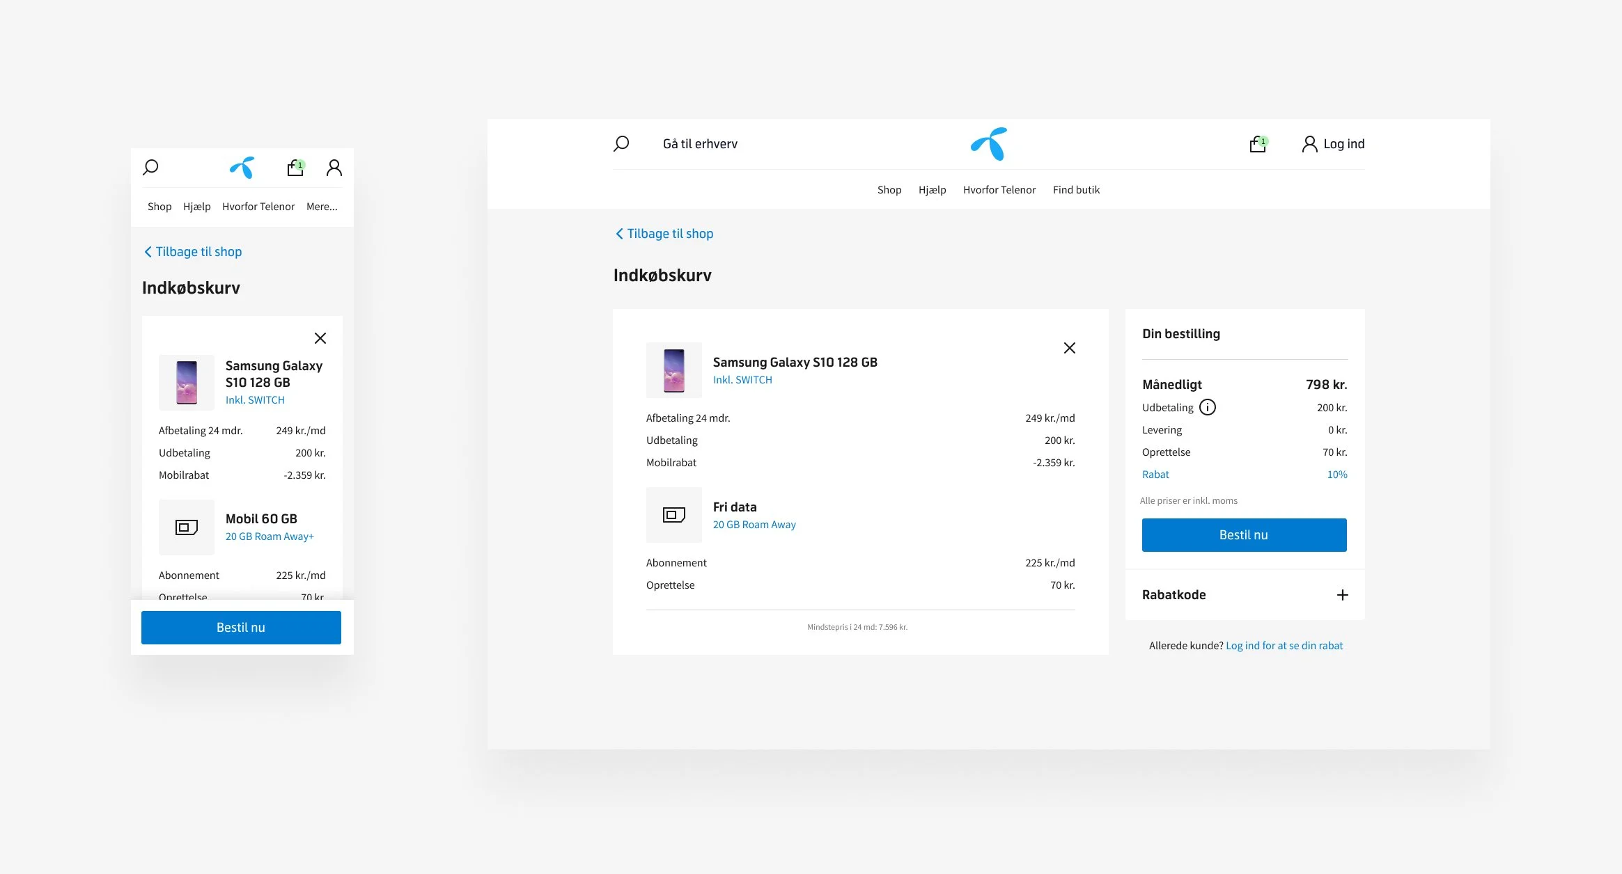
Task: Click the desktop Afbetaling 24 mdr. label
Action: click(688, 418)
